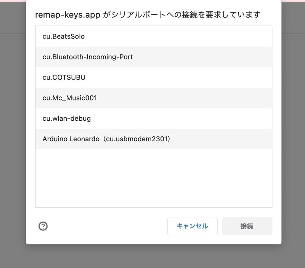Select the cu.COTSUBU port entry
This screenshot has height=268, width=305.
pos(154,77)
